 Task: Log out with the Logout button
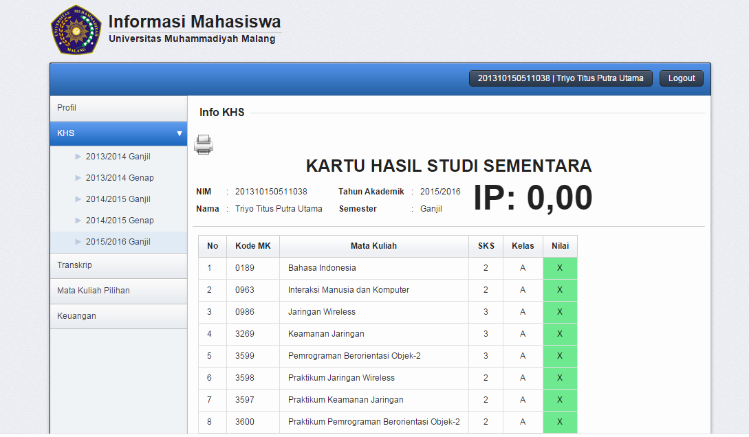click(681, 78)
